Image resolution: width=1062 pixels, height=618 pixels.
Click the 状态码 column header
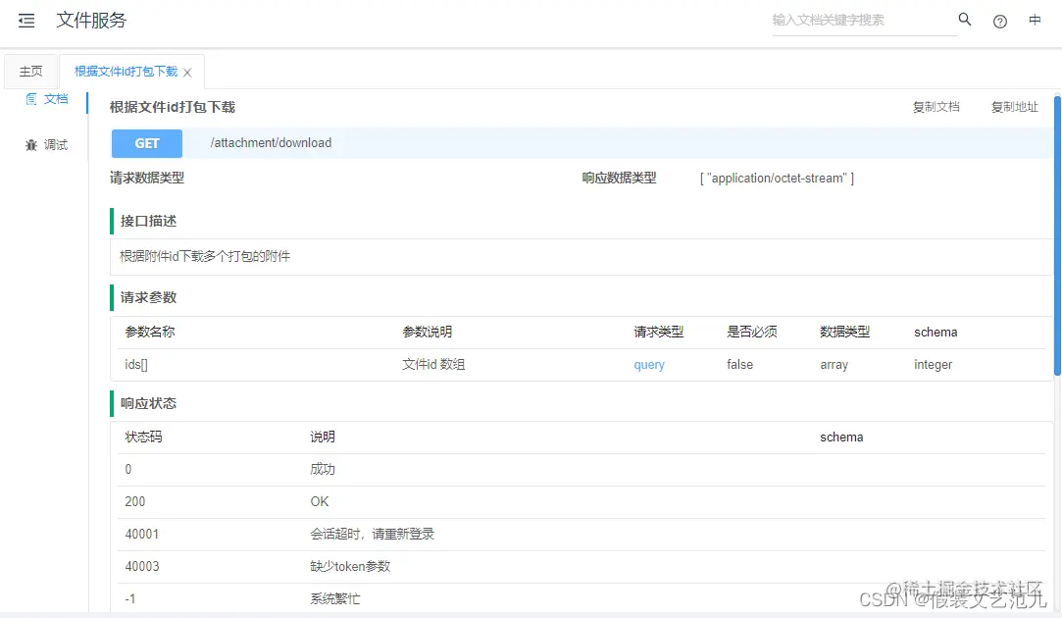pyautogui.click(x=143, y=438)
